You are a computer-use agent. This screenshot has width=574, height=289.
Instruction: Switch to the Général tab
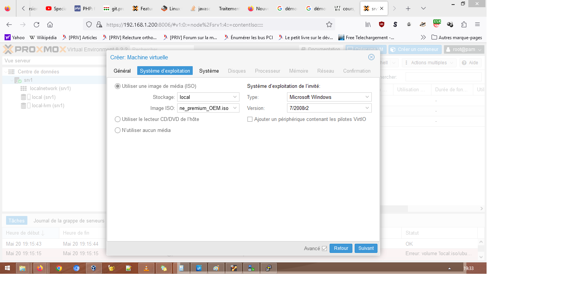[x=122, y=71]
